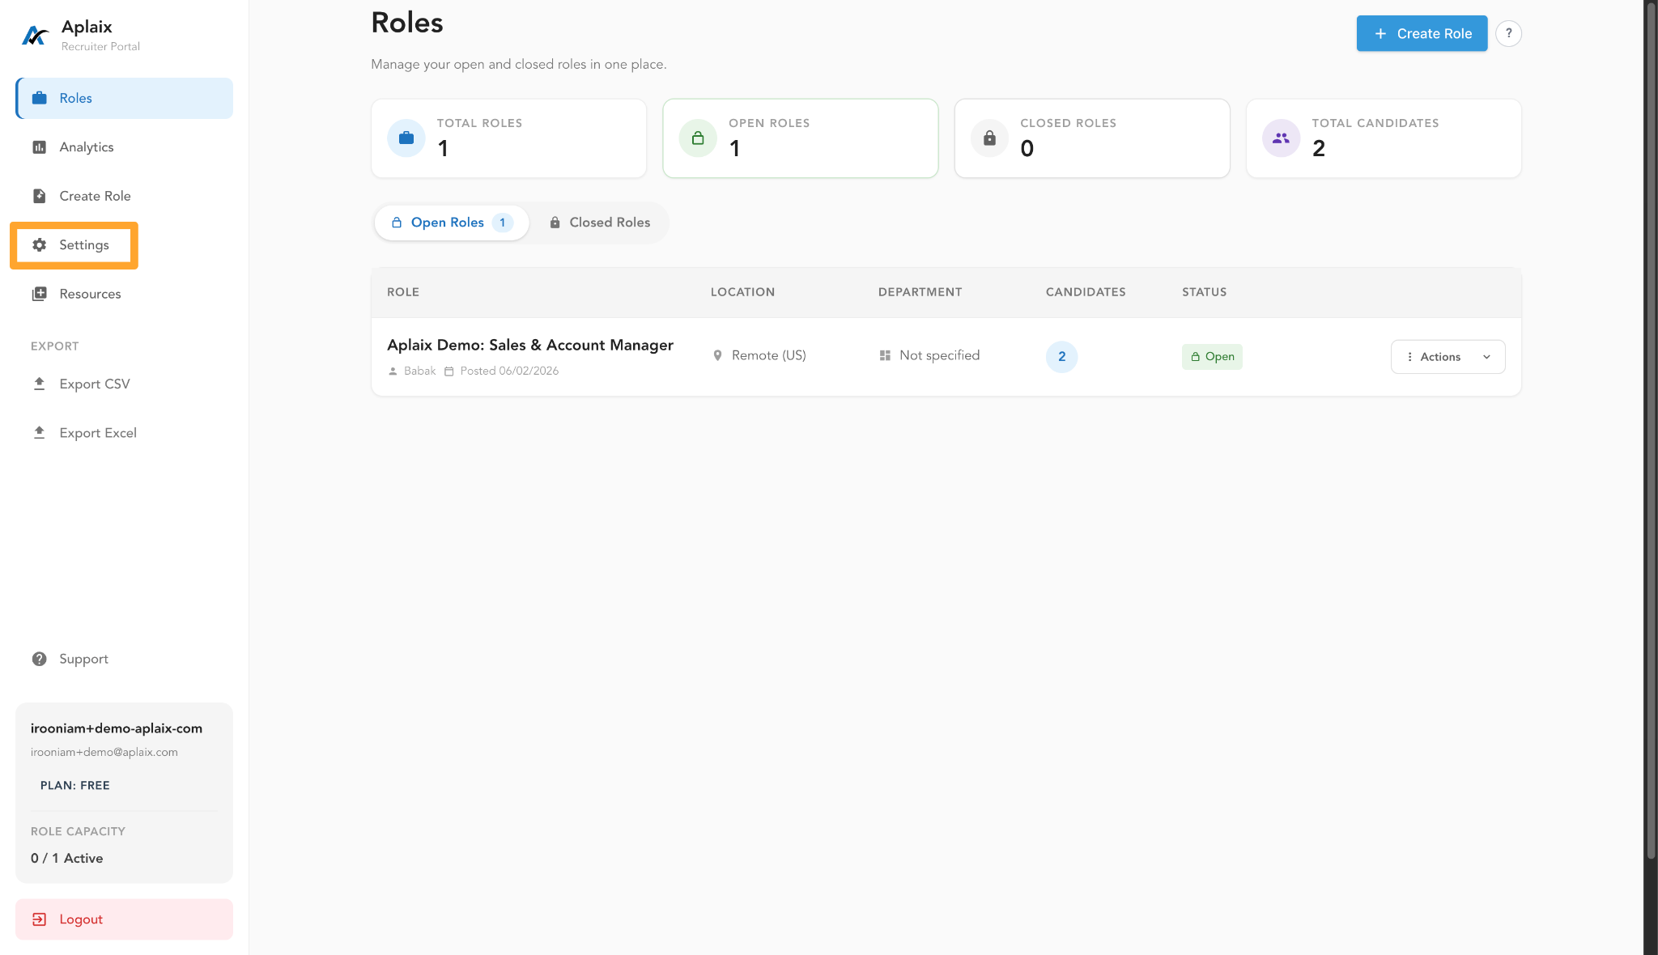Click the Resources library icon
Image resolution: width=1658 pixels, height=955 pixels.
[39, 294]
